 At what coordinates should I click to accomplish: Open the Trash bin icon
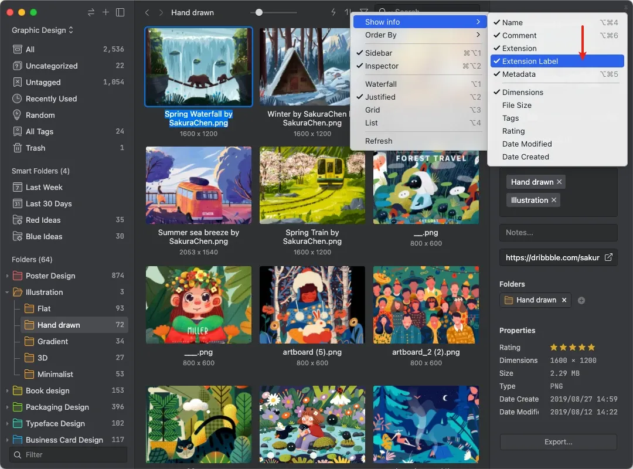coord(18,148)
